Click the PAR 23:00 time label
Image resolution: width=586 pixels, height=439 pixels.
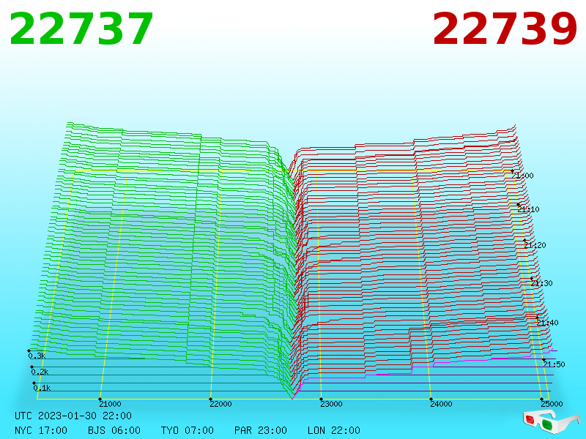[261, 430]
